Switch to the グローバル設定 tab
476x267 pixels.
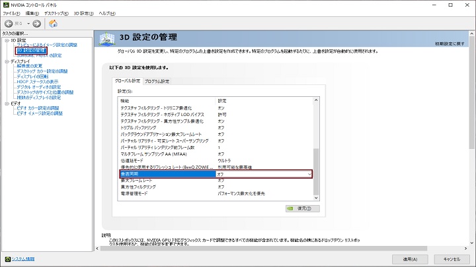coord(128,81)
